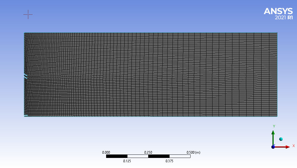297x168 pixels.
Task: Click the 0.375 label below scale ruler
Action: point(169,161)
